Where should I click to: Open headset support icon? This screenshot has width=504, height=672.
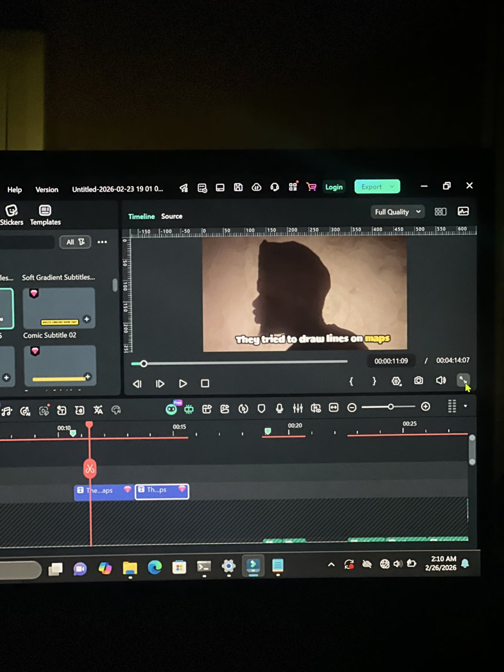(x=274, y=187)
